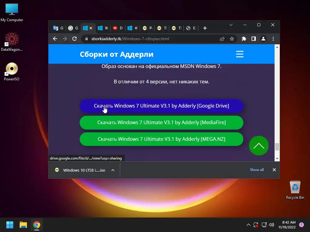Screen dimensions: 310x232
Task: Go back to the previous page
Action: coord(55,39)
